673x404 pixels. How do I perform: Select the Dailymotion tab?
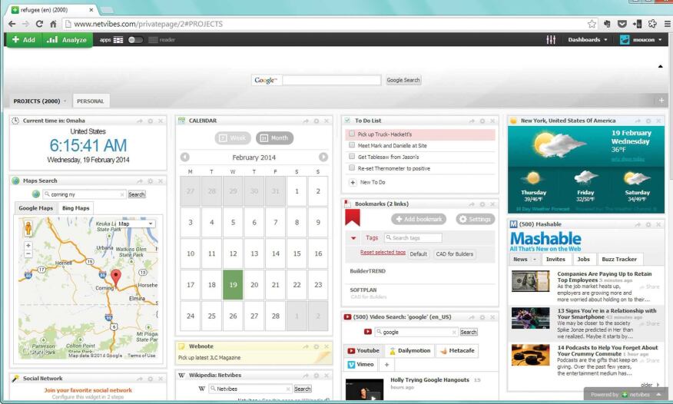(x=409, y=351)
